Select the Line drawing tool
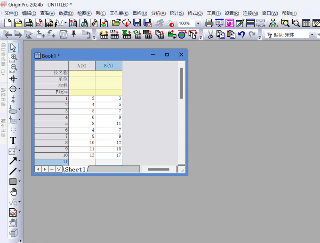The width and height of the screenshot is (320, 243). coord(13,171)
